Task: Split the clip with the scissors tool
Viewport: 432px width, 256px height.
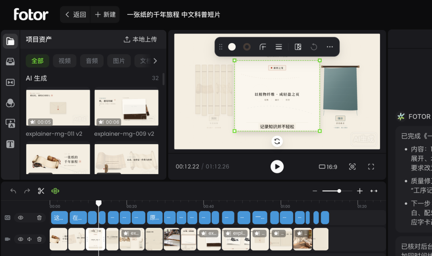Action: click(x=41, y=191)
